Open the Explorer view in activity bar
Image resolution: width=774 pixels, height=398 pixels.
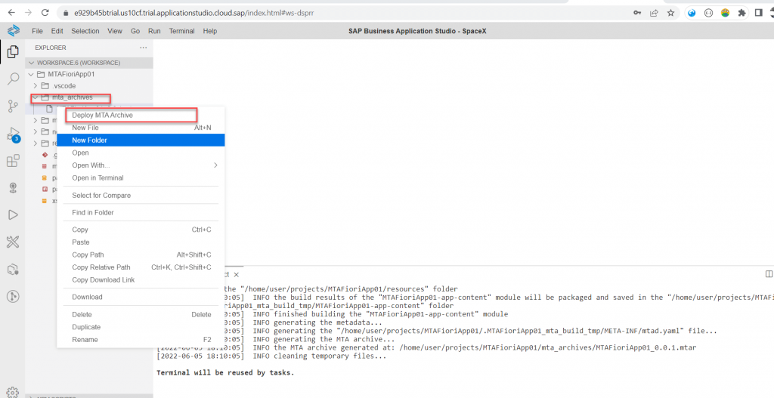(x=14, y=51)
